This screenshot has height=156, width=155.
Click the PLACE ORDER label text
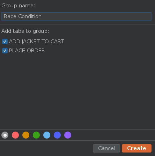(x=27, y=51)
